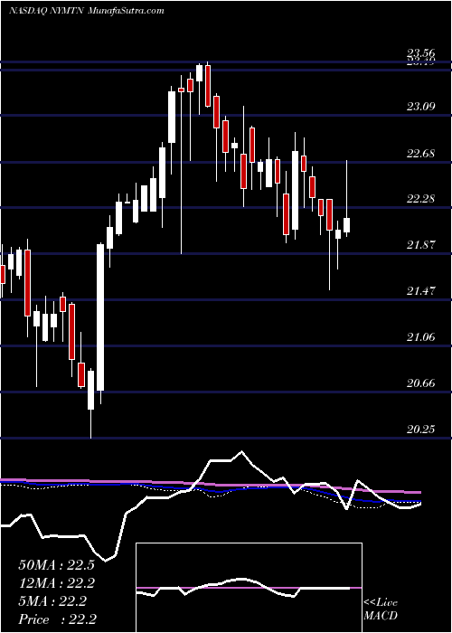Click the NASDAQ NYMTN MunafaSutra.com title text
The height and width of the screenshot is (633, 452).
[86, 11]
